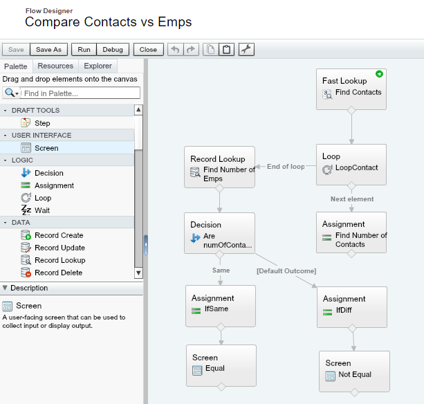This screenshot has width=424, height=404.
Task: Click the Redo arrow icon
Action: click(x=191, y=50)
